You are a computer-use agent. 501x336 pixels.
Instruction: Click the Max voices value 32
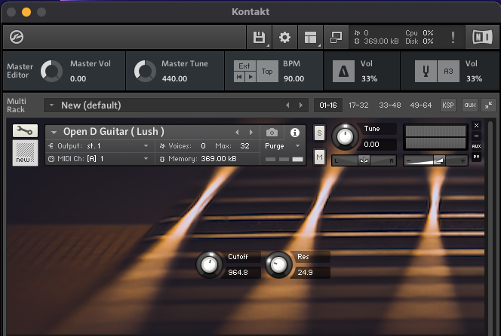[x=244, y=146]
